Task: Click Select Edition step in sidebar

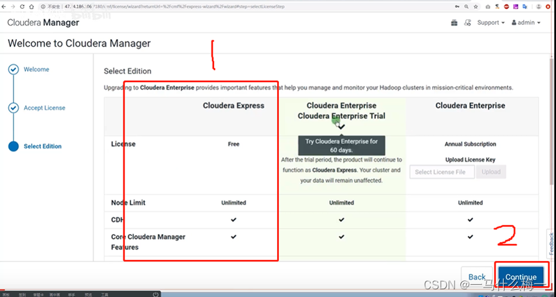Action: [x=42, y=146]
